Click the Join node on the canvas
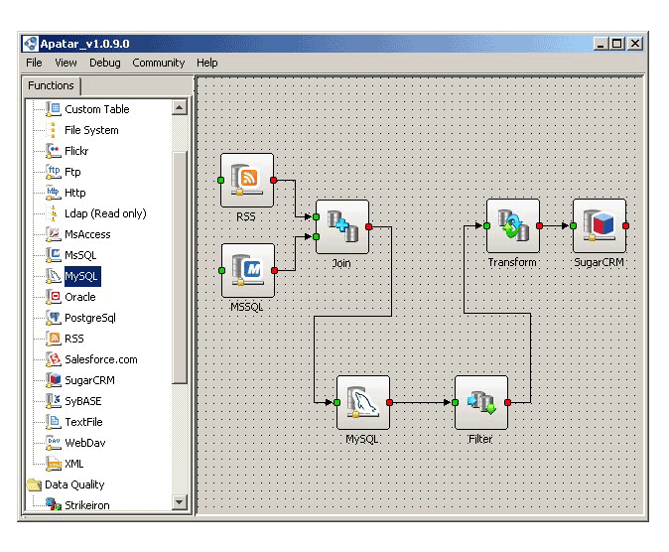 click(342, 226)
